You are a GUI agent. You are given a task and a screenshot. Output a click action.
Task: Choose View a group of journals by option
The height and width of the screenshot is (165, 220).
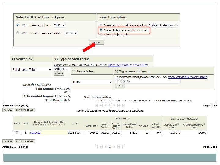click(x=101, y=25)
